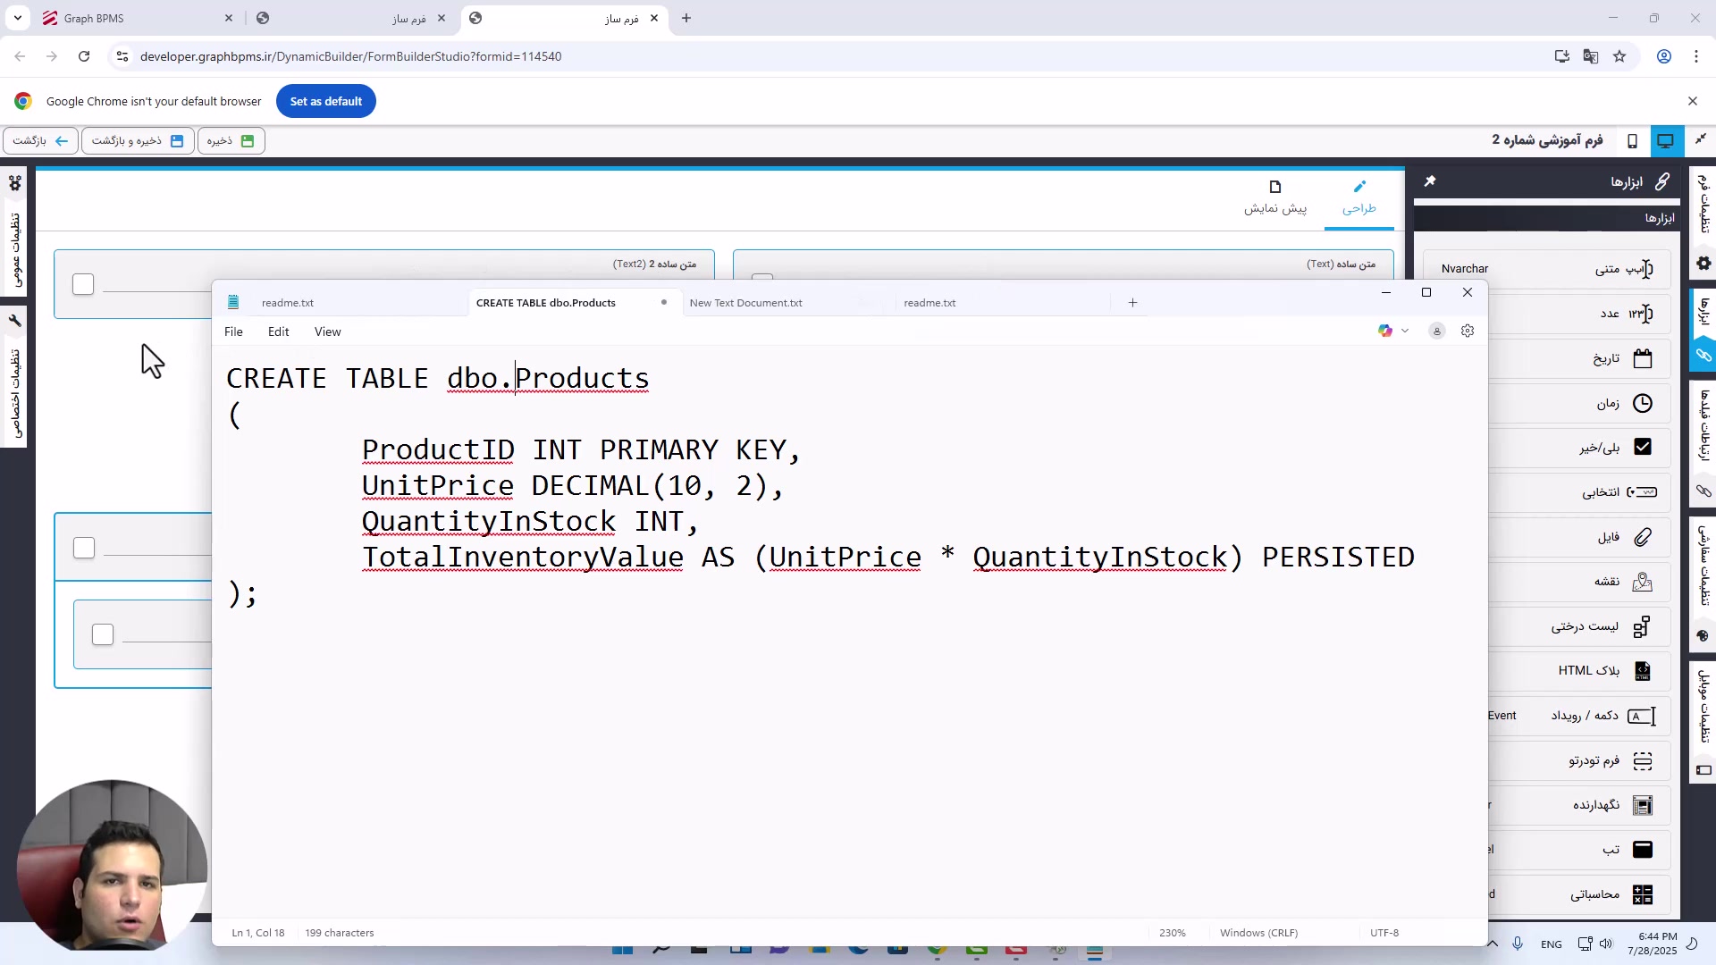
Task: Select the Date (تاریخ) calendar tool
Action: coord(1642,358)
